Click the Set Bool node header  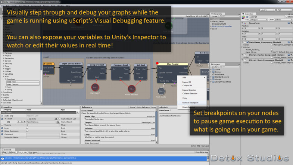click(141, 65)
